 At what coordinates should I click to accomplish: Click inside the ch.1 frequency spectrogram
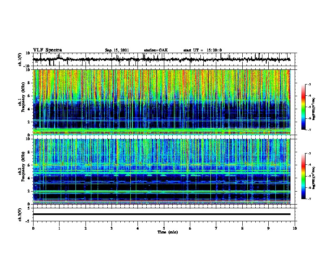162,102
